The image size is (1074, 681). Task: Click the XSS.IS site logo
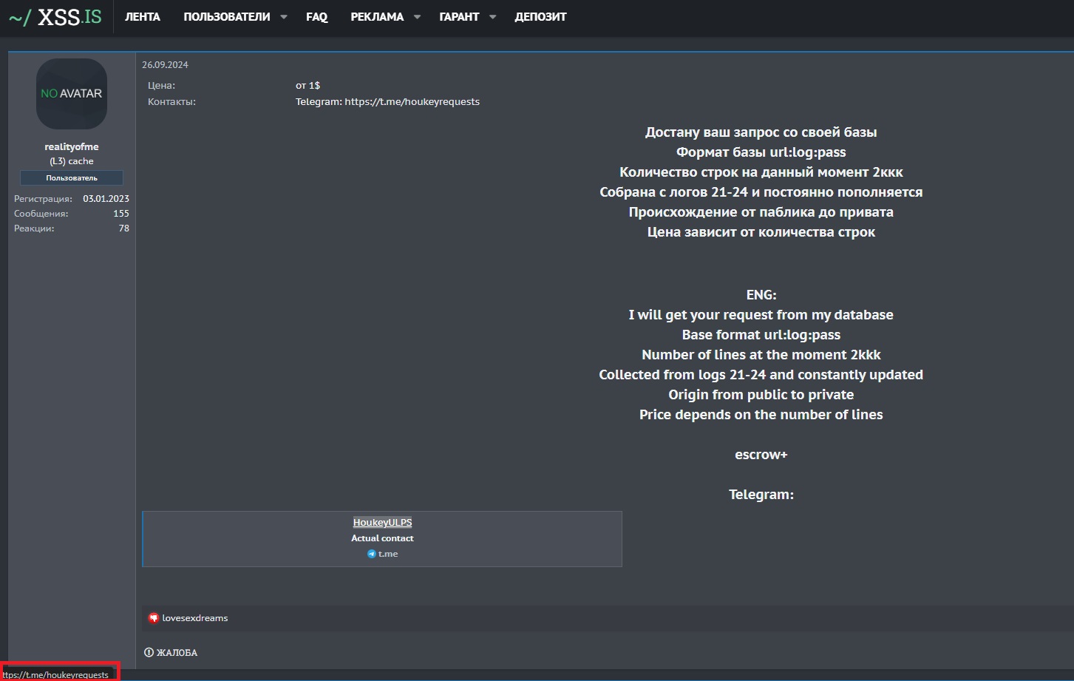55,17
